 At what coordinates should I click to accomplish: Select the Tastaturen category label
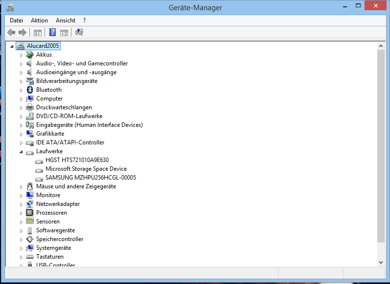click(50, 257)
